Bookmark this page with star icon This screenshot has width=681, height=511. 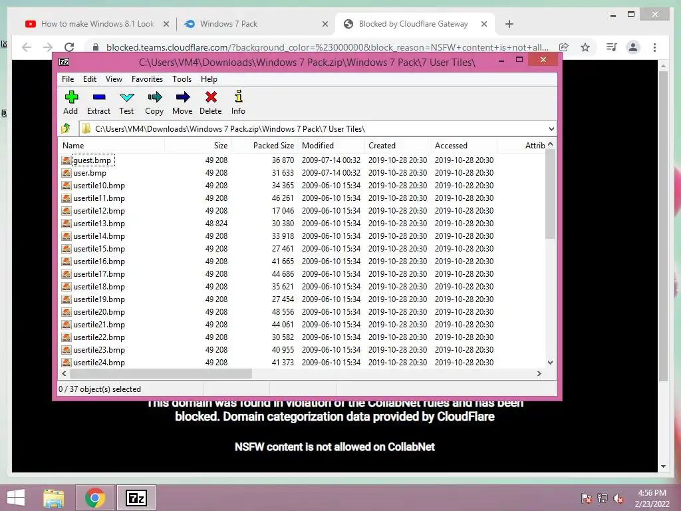click(585, 47)
